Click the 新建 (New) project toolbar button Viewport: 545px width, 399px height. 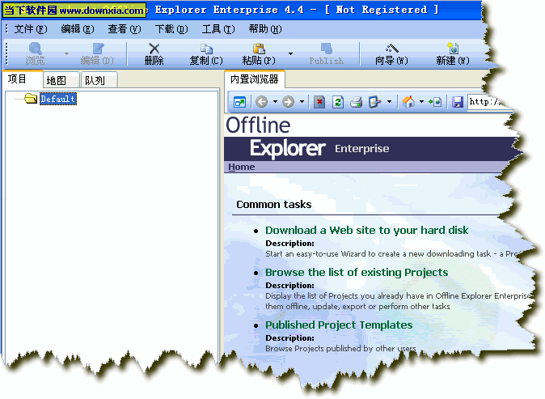452,54
